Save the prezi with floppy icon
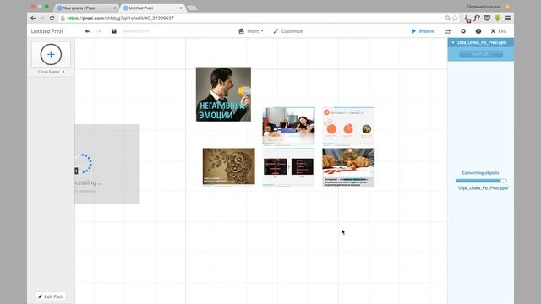The image size is (541, 304). pos(114,31)
